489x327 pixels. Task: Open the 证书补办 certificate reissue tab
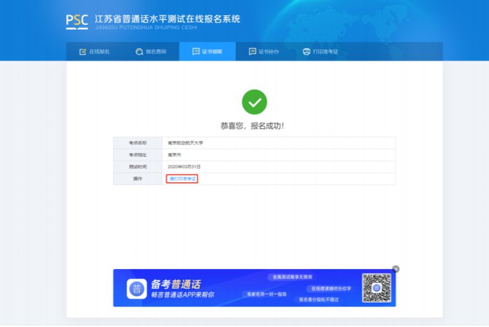(x=264, y=51)
